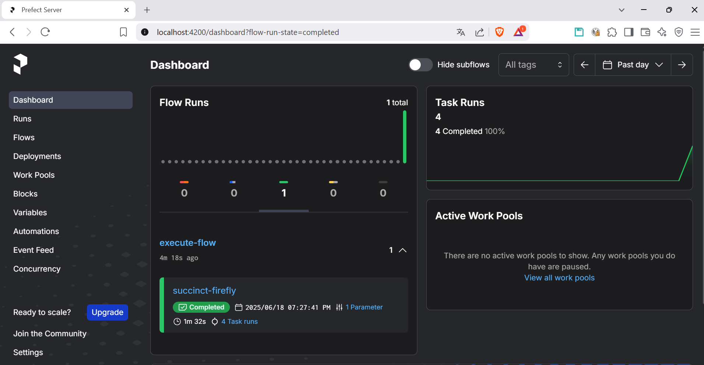Click the calendar icon in date range

pos(607,65)
